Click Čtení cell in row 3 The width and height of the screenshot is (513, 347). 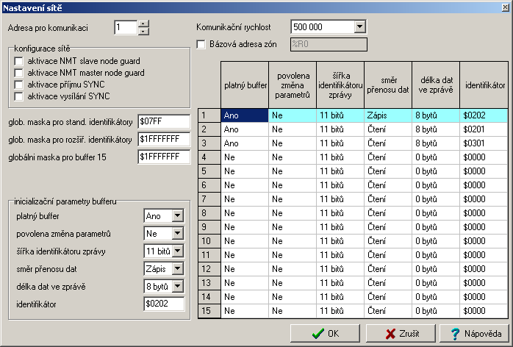[x=388, y=143]
